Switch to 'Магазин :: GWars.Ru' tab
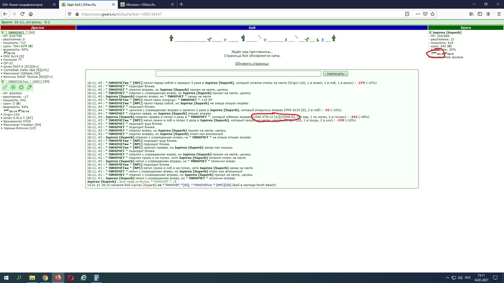Screen dimensions: 504x283 [148, 4]
